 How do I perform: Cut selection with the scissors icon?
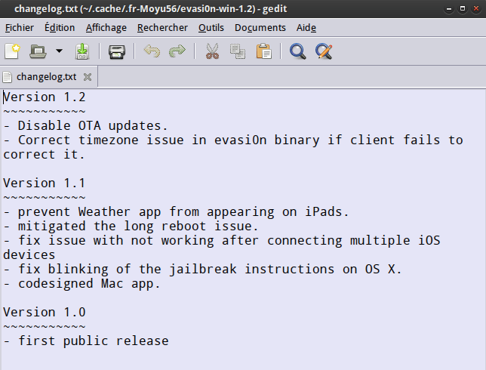[212, 51]
